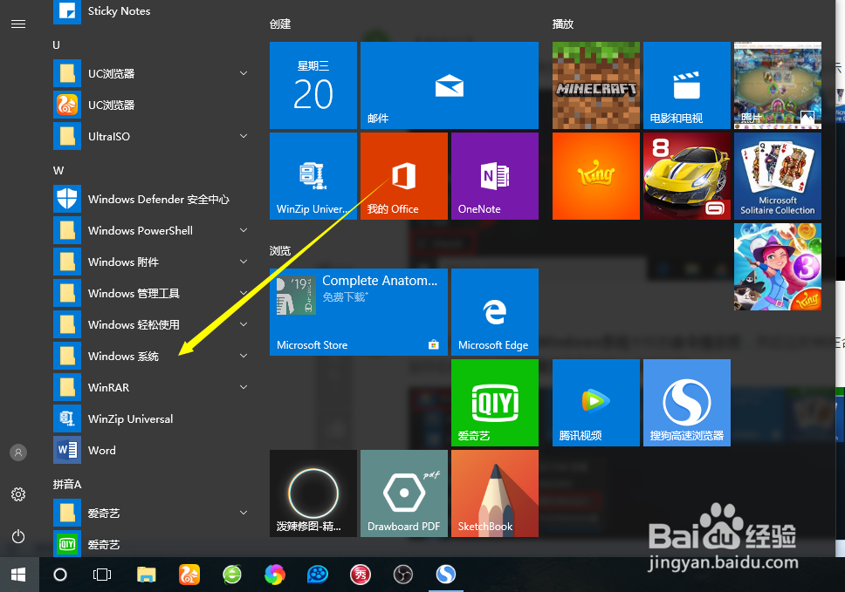Select the 拼音A group header
This screenshot has width=845, height=592.
[x=67, y=485]
